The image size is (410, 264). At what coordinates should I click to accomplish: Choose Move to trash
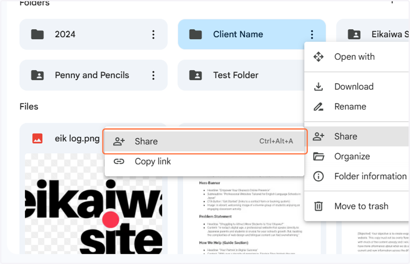click(357, 206)
